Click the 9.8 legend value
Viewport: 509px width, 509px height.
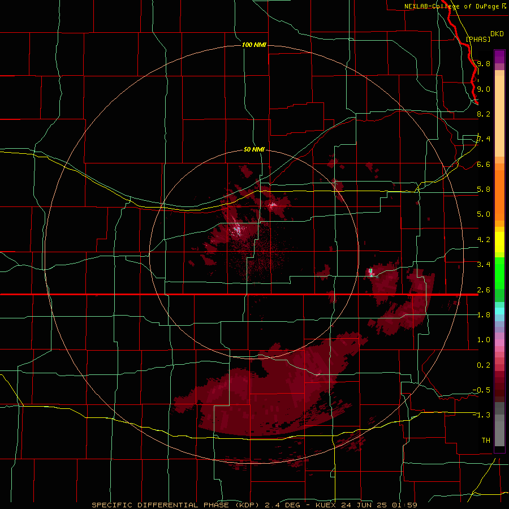pos(484,63)
